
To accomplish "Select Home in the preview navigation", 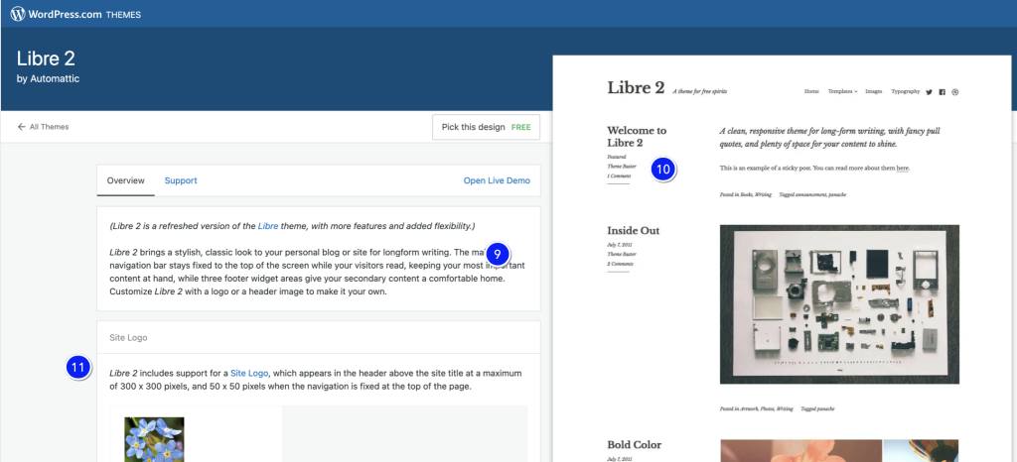I will [811, 91].
